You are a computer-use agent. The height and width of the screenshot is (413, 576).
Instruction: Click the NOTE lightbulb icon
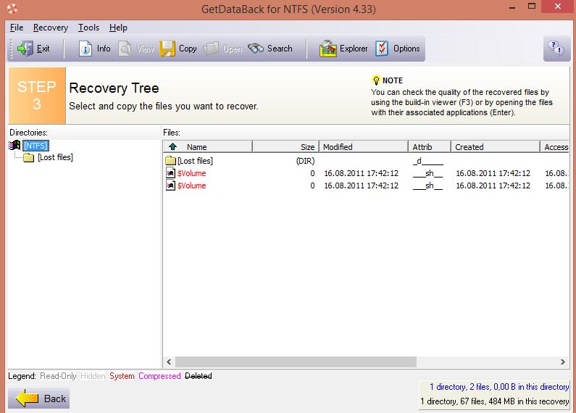click(x=376, y=80)
